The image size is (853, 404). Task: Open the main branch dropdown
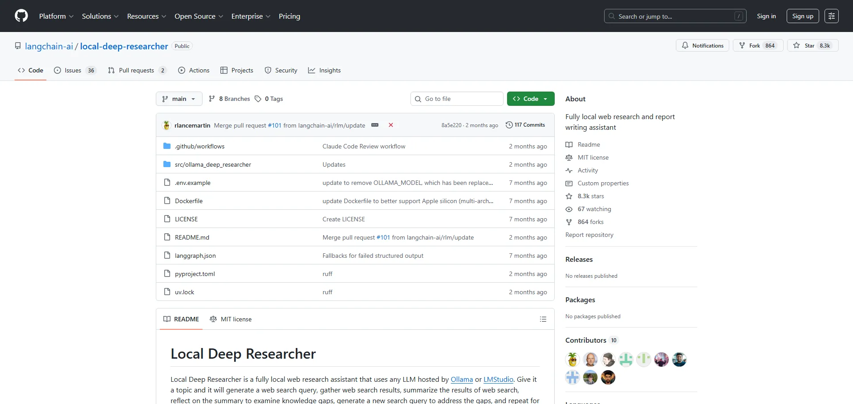tap(179, 99)
